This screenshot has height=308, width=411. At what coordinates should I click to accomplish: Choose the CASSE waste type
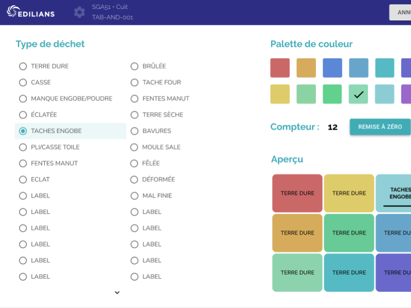35,82
